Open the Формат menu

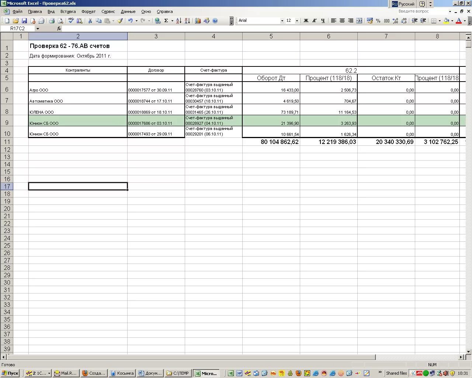(88, 11)
